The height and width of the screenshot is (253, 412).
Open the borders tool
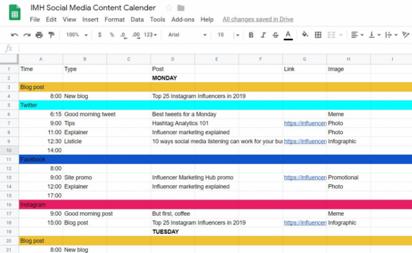318,35
